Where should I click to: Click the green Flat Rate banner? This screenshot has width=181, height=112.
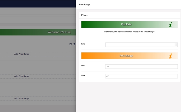pos(129,24)
